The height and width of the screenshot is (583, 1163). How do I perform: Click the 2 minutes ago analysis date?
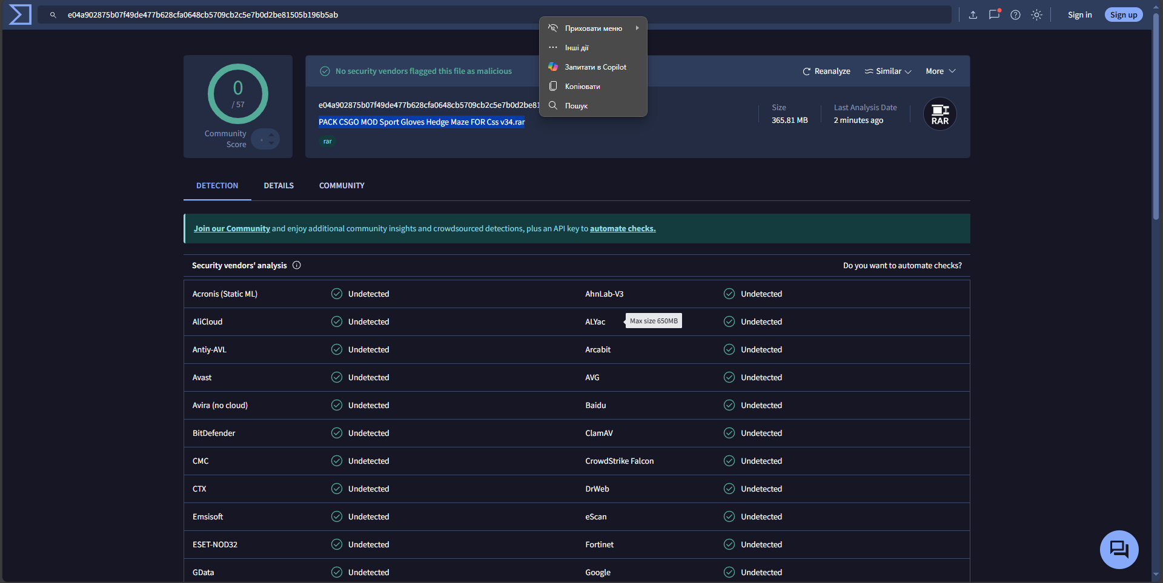click(858, 120)
